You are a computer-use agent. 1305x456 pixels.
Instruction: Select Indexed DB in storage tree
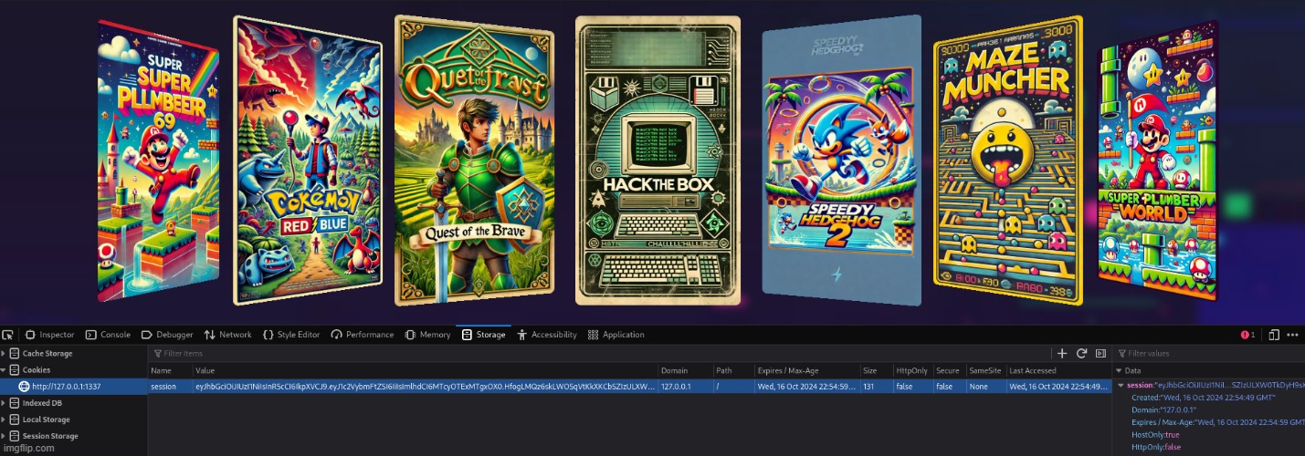pyautogui.click(x=42, y=403)
